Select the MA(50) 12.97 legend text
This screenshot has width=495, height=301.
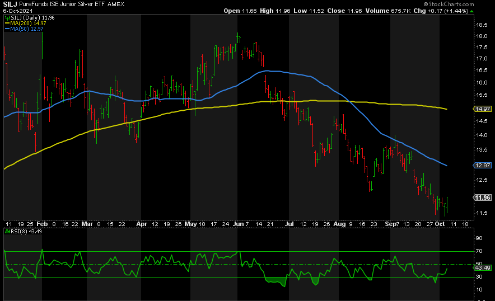pos(27,29)
